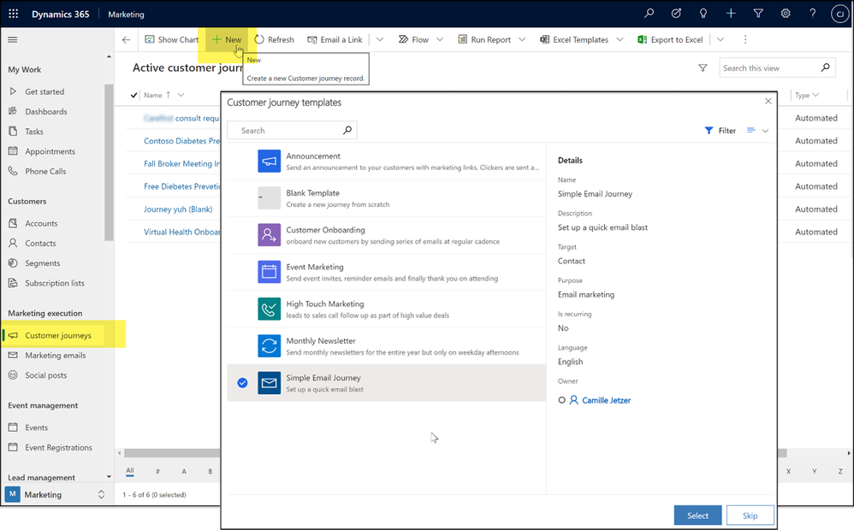Click the template Search input field
Viewport: 854px width, 530px height.
(292, 131)
